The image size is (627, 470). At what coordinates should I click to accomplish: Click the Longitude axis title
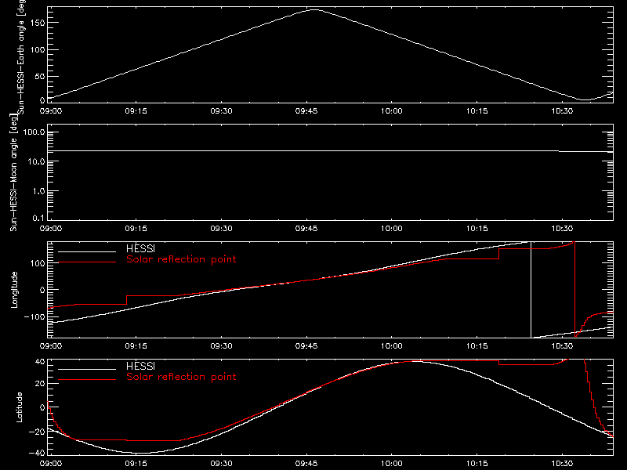(x=14, y=290)
